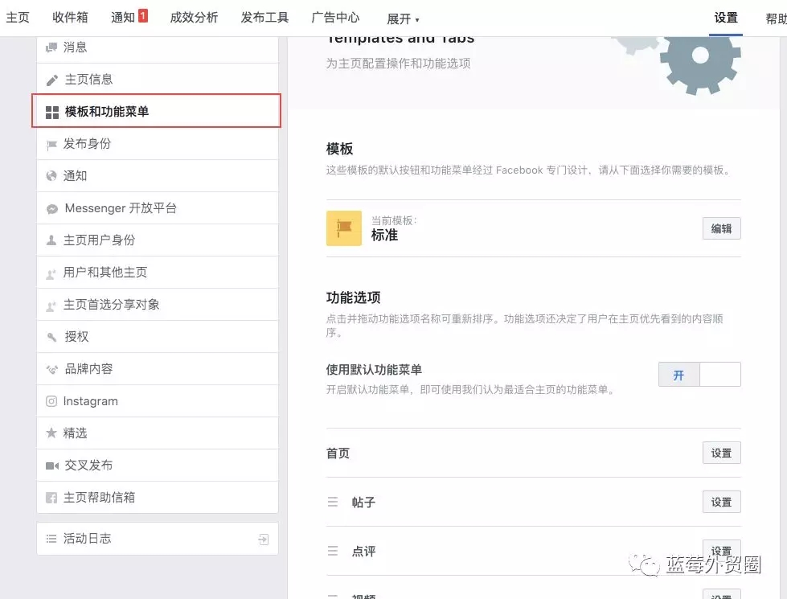Click the export arrow icon in 活动日志
Viewport: 787px width, 599px height.
click(x=263, y=538)
